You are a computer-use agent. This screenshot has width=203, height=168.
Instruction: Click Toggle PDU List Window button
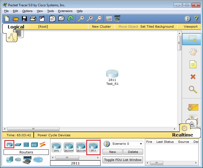[123, 160]
